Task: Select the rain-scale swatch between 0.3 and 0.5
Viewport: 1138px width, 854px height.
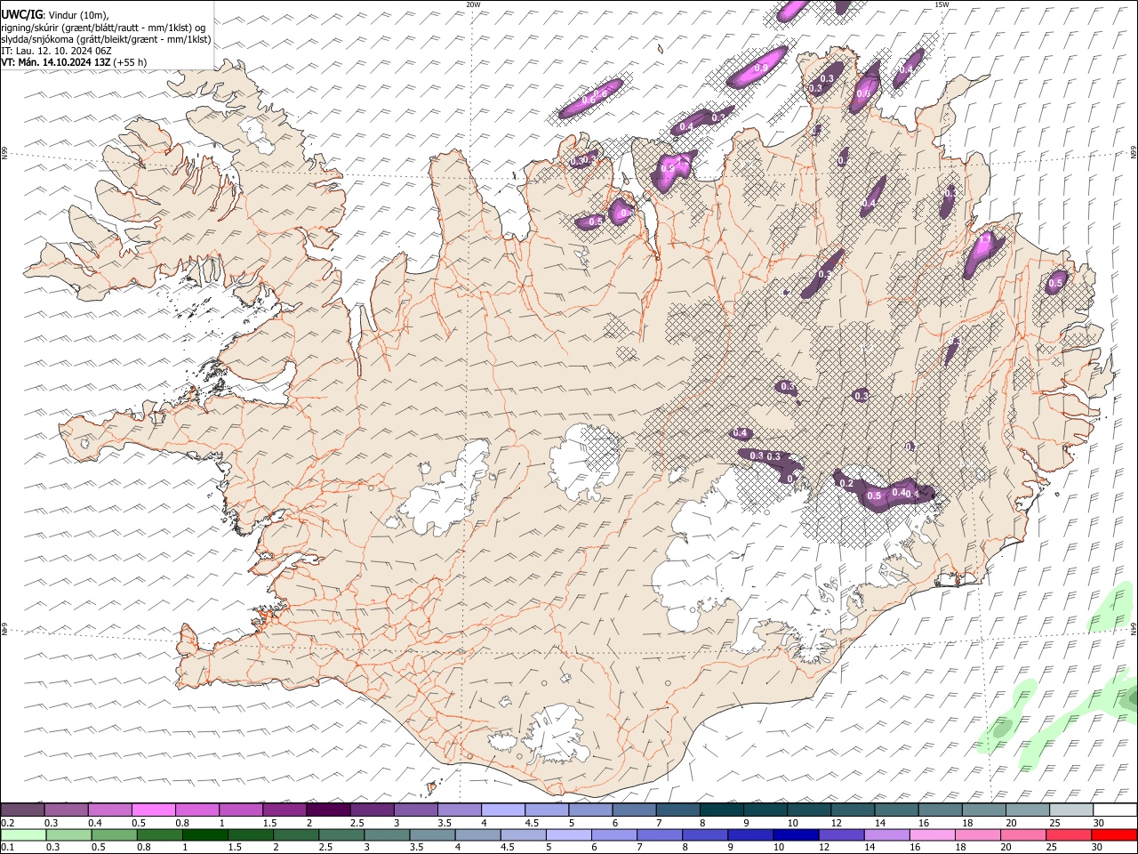Action: point(69,834)
